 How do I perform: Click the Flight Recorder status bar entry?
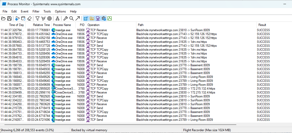(x=207, y=130)
